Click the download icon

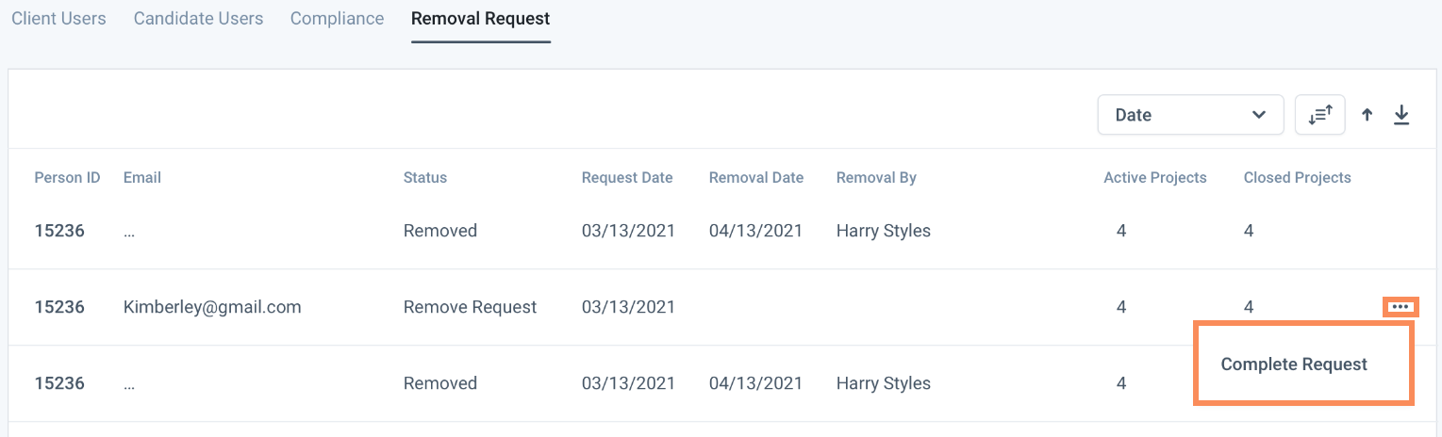1401,115
